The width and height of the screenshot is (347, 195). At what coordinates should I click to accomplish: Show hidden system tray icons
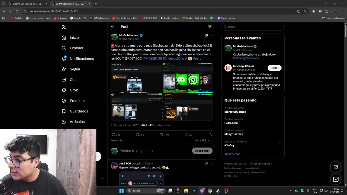(x=291, y=191)
